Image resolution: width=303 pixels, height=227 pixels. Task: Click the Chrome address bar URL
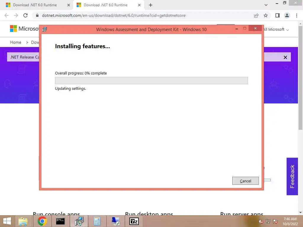pyautogui.click(x=114, y=15)
